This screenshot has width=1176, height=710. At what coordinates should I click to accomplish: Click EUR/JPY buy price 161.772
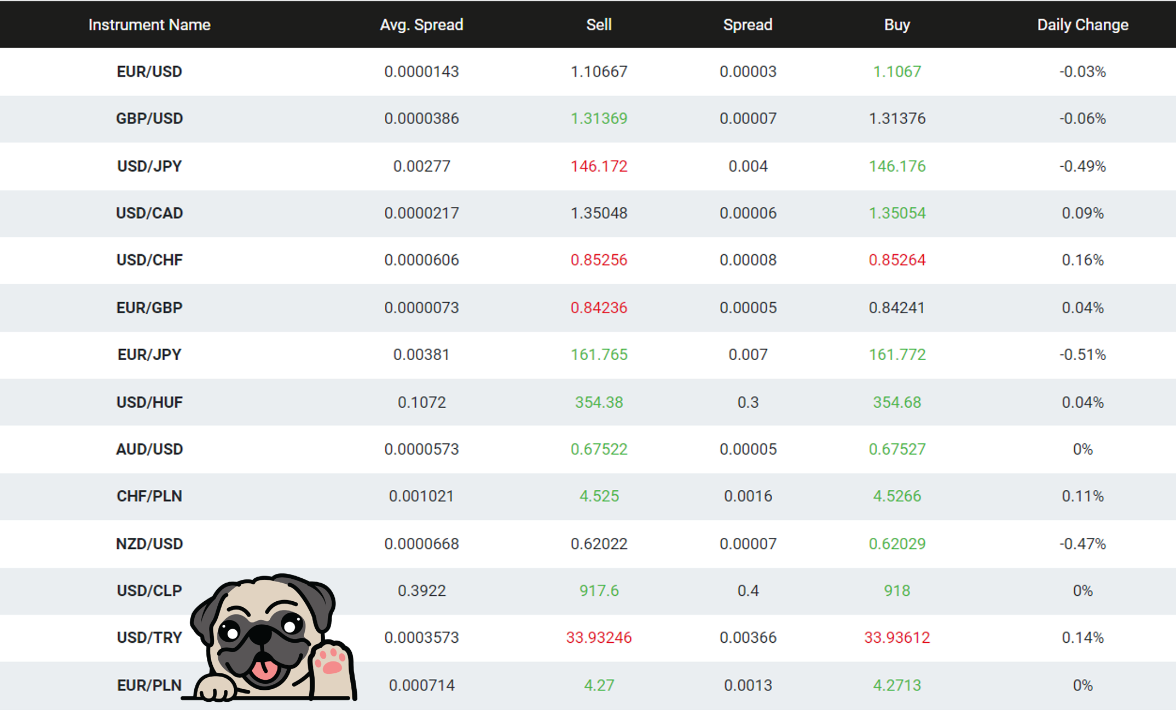tap(897, 355)
